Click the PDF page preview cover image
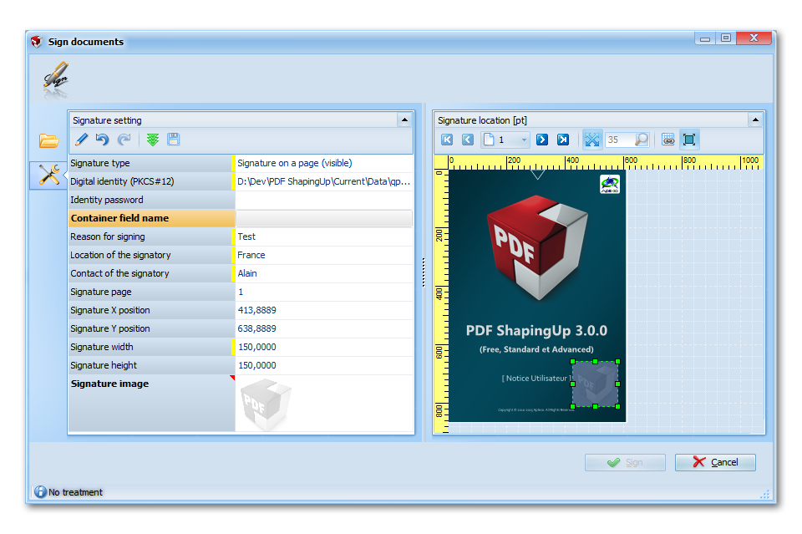Image resolution: width=802 pixels, height=534 pixels. click(537, 296)
